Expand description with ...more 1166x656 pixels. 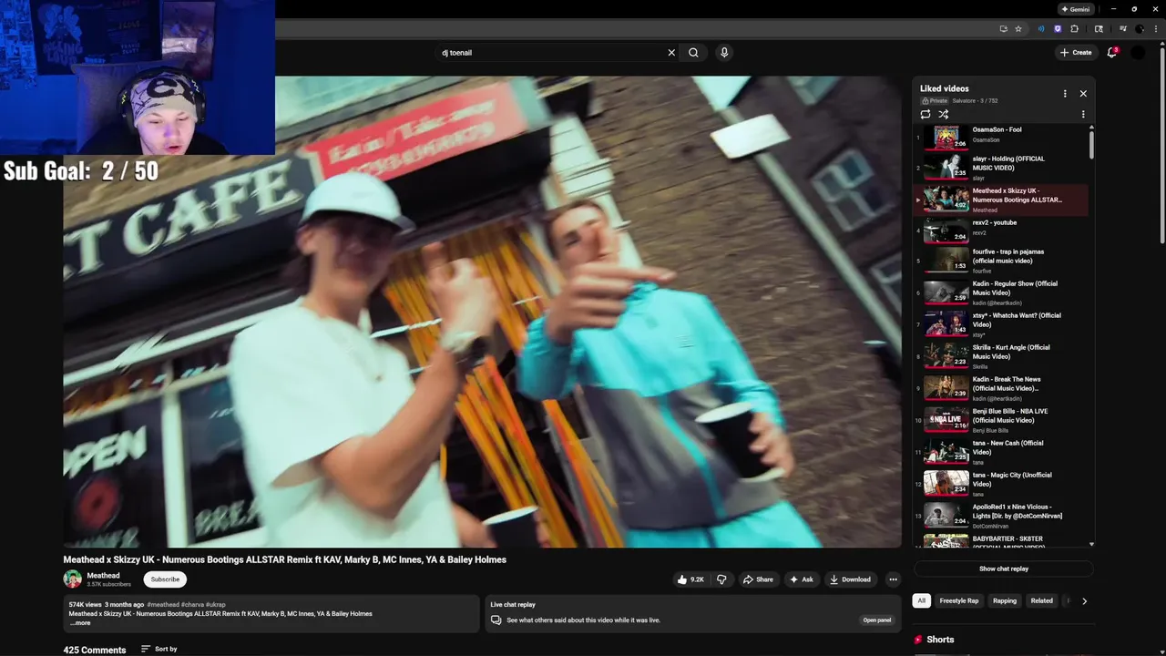[x=80, y=623]
